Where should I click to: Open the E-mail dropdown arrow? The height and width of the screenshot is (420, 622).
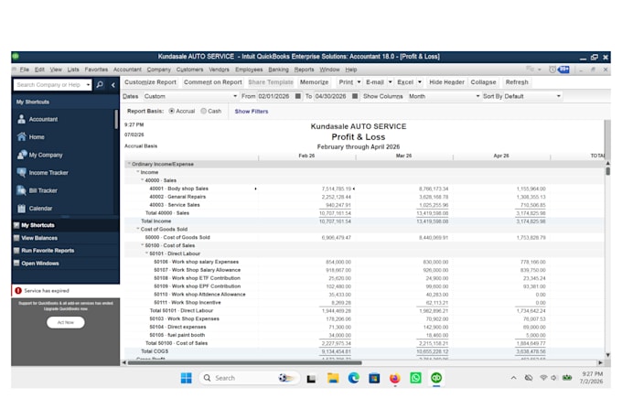point(390,82)
